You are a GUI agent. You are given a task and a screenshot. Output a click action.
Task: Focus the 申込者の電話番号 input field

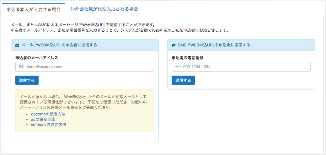(241, 67)
